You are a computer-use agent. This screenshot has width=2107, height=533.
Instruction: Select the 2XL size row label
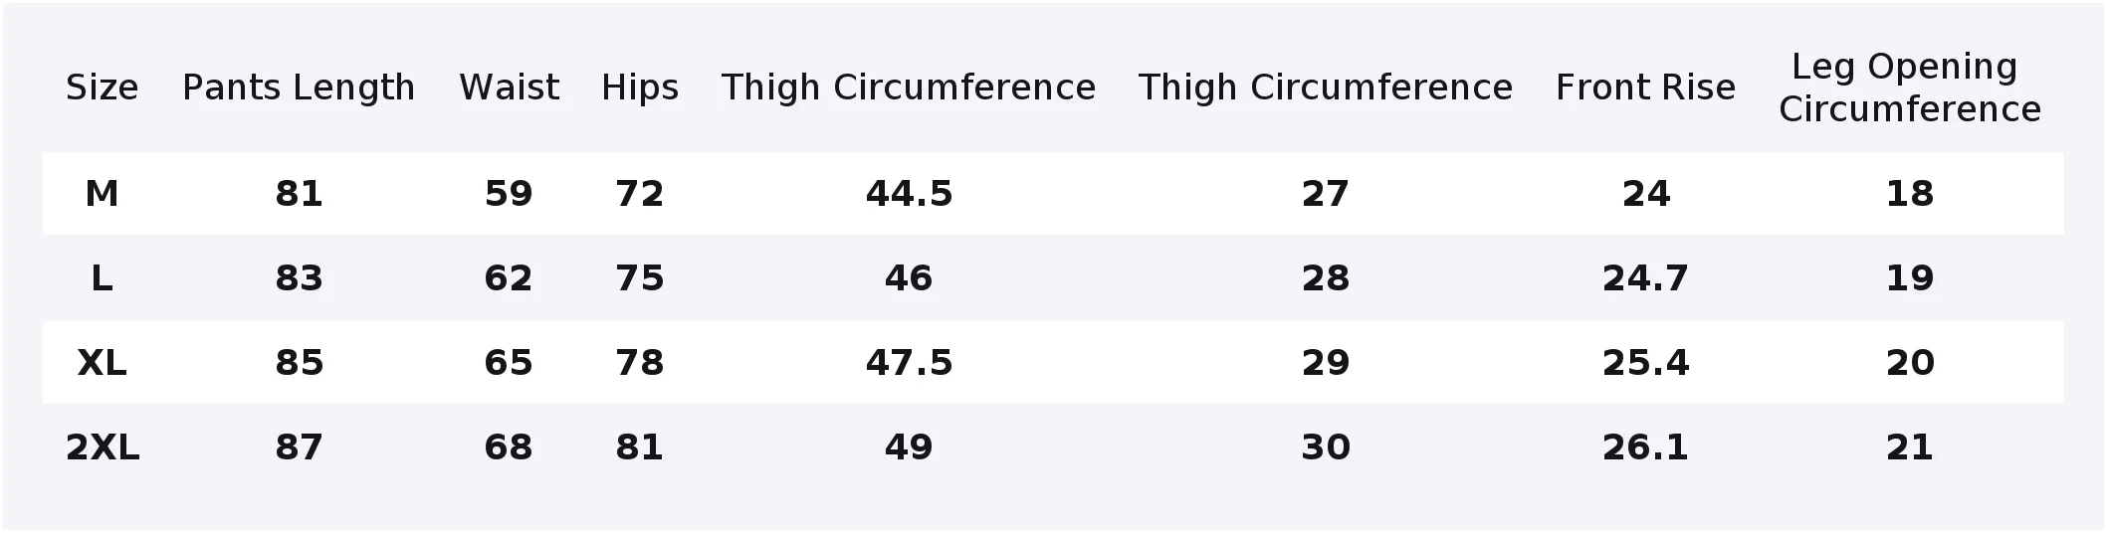(102, 447)
